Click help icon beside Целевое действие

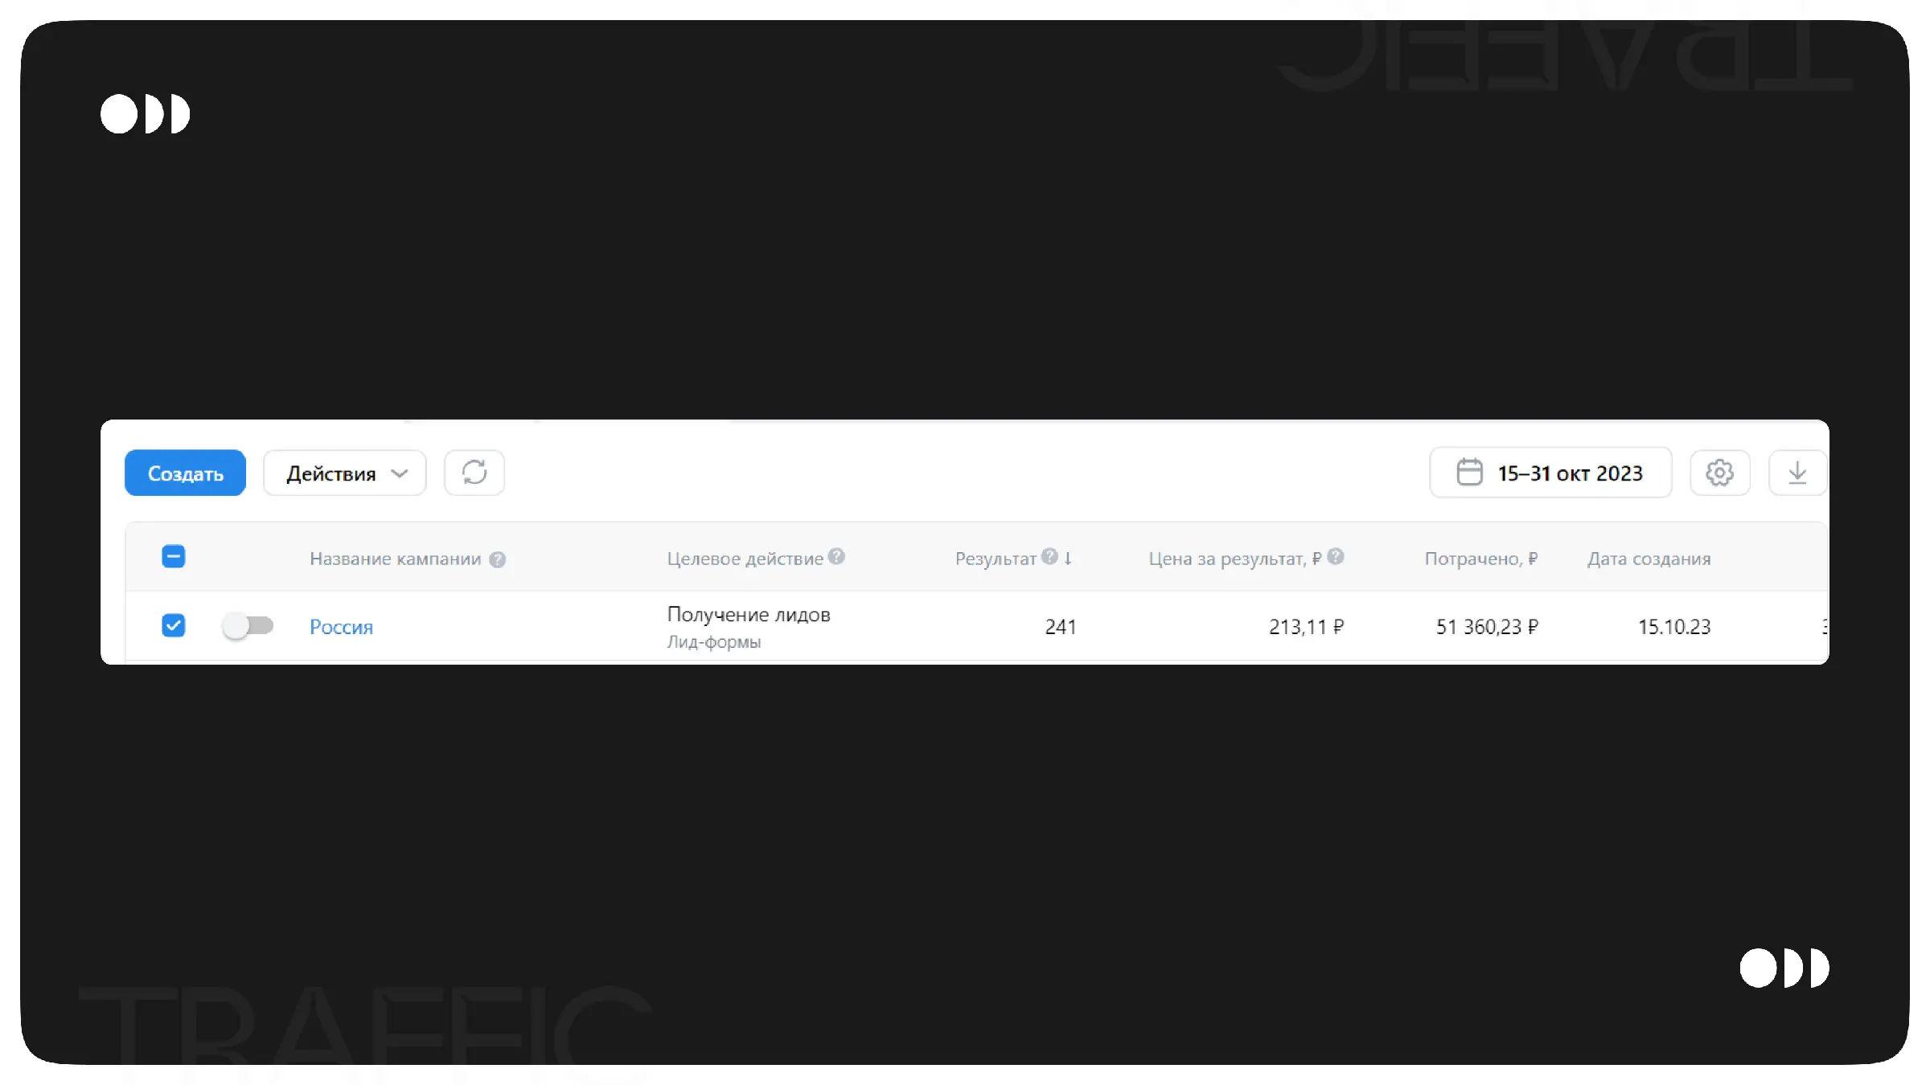[x=836, y=556]
